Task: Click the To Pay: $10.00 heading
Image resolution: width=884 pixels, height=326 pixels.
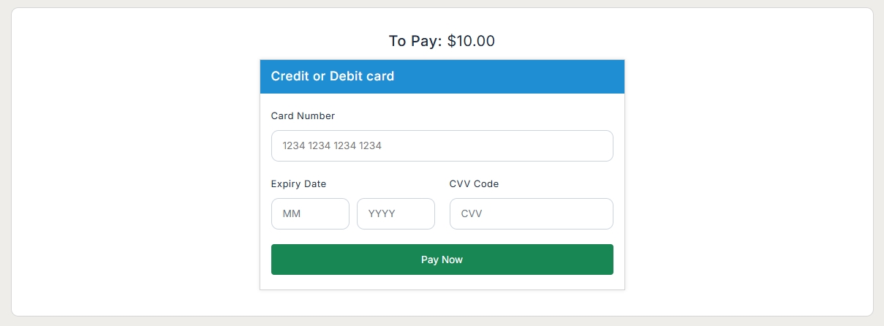Action: tap(442, 41)
